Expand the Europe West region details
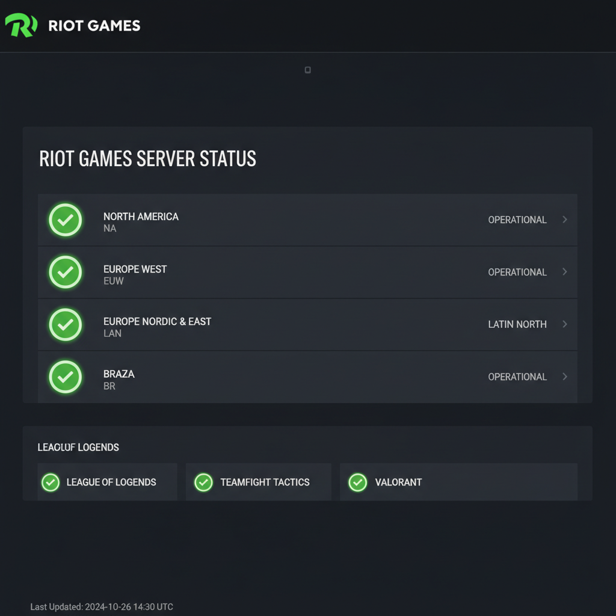 [564, 272]
